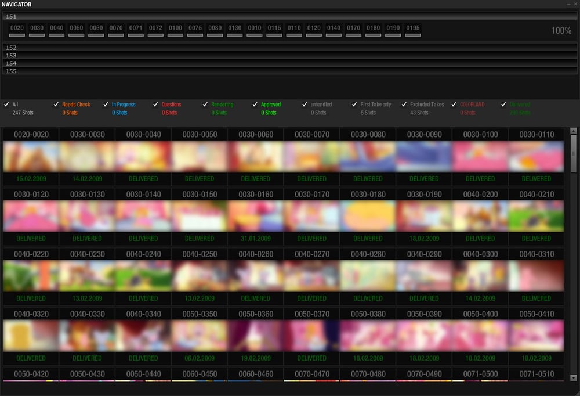The width and height of the screenshot is (580, 396).
Task: Expand episode row 154
Action: tap(290, 63)
